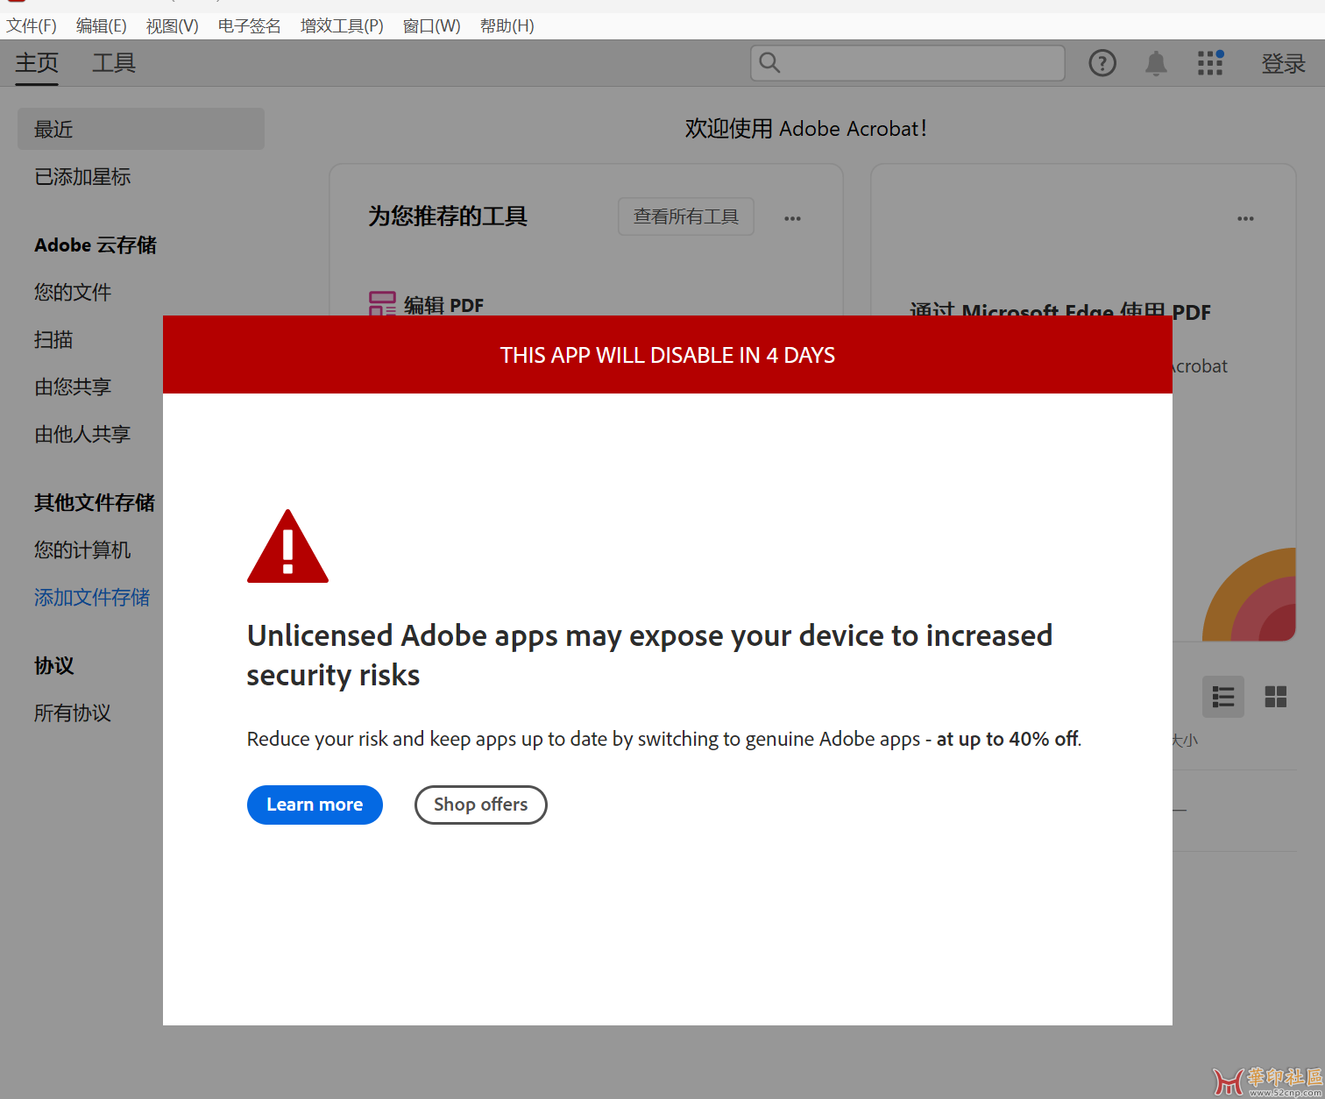Image resolution: width=1325 pixels, height=1099 pixels.
Task: Click the red warning triangle icon
Action: tap(287, 547)
